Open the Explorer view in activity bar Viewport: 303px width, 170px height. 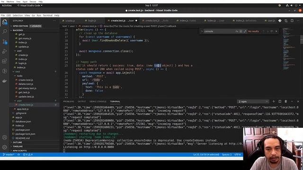tap(5, 22)
